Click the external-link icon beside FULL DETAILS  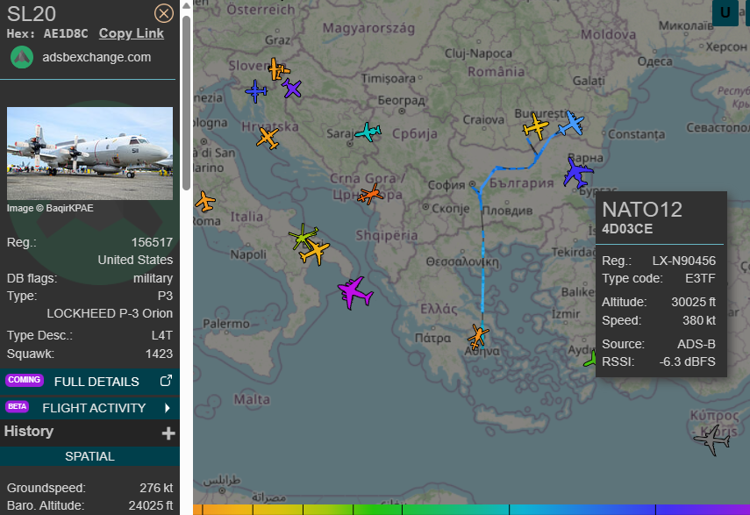(x=166, y=381)
